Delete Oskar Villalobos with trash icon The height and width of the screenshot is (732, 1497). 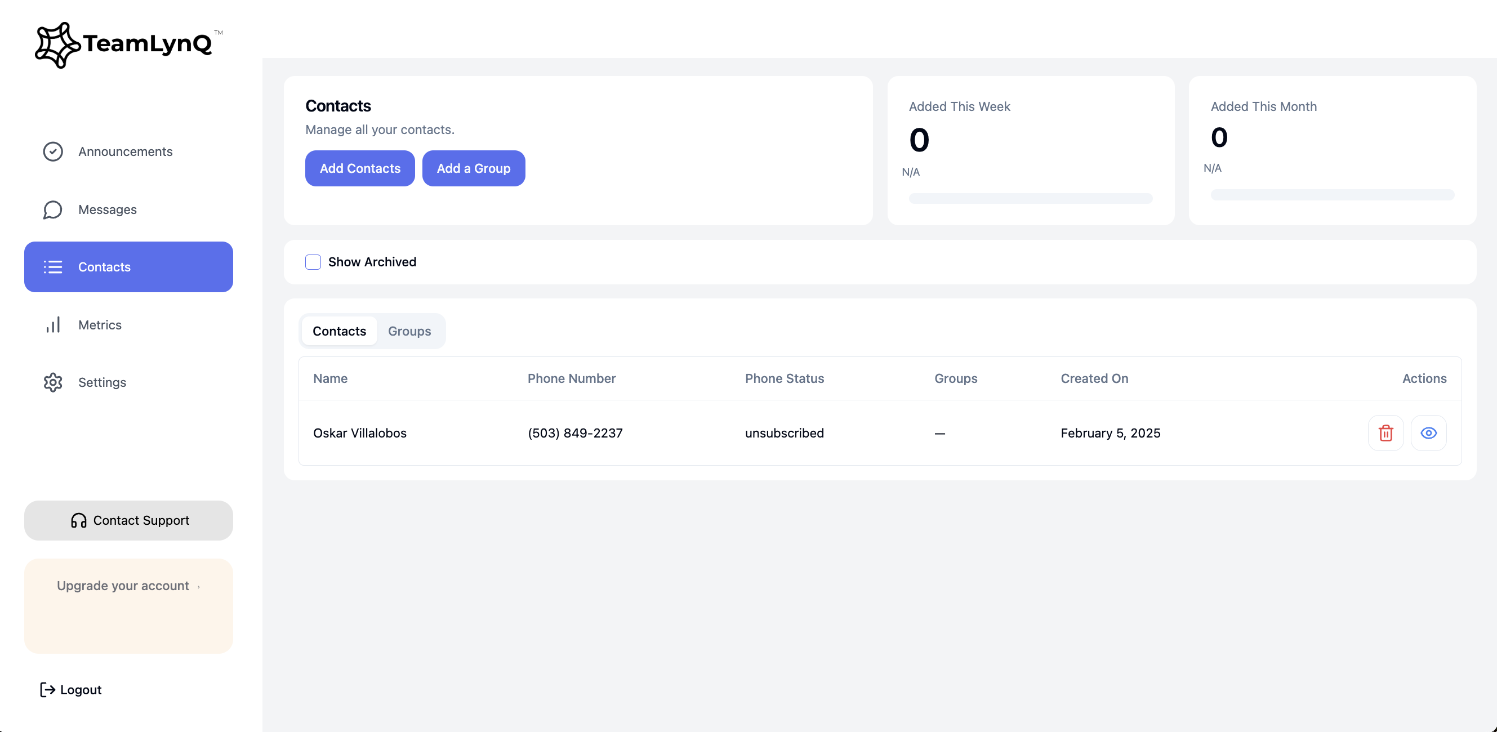(x=1385, y=433)
